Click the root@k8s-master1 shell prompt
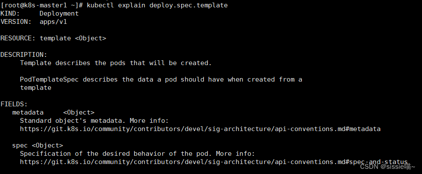This screenshot has height=174, width=422. tap(42, 5)
